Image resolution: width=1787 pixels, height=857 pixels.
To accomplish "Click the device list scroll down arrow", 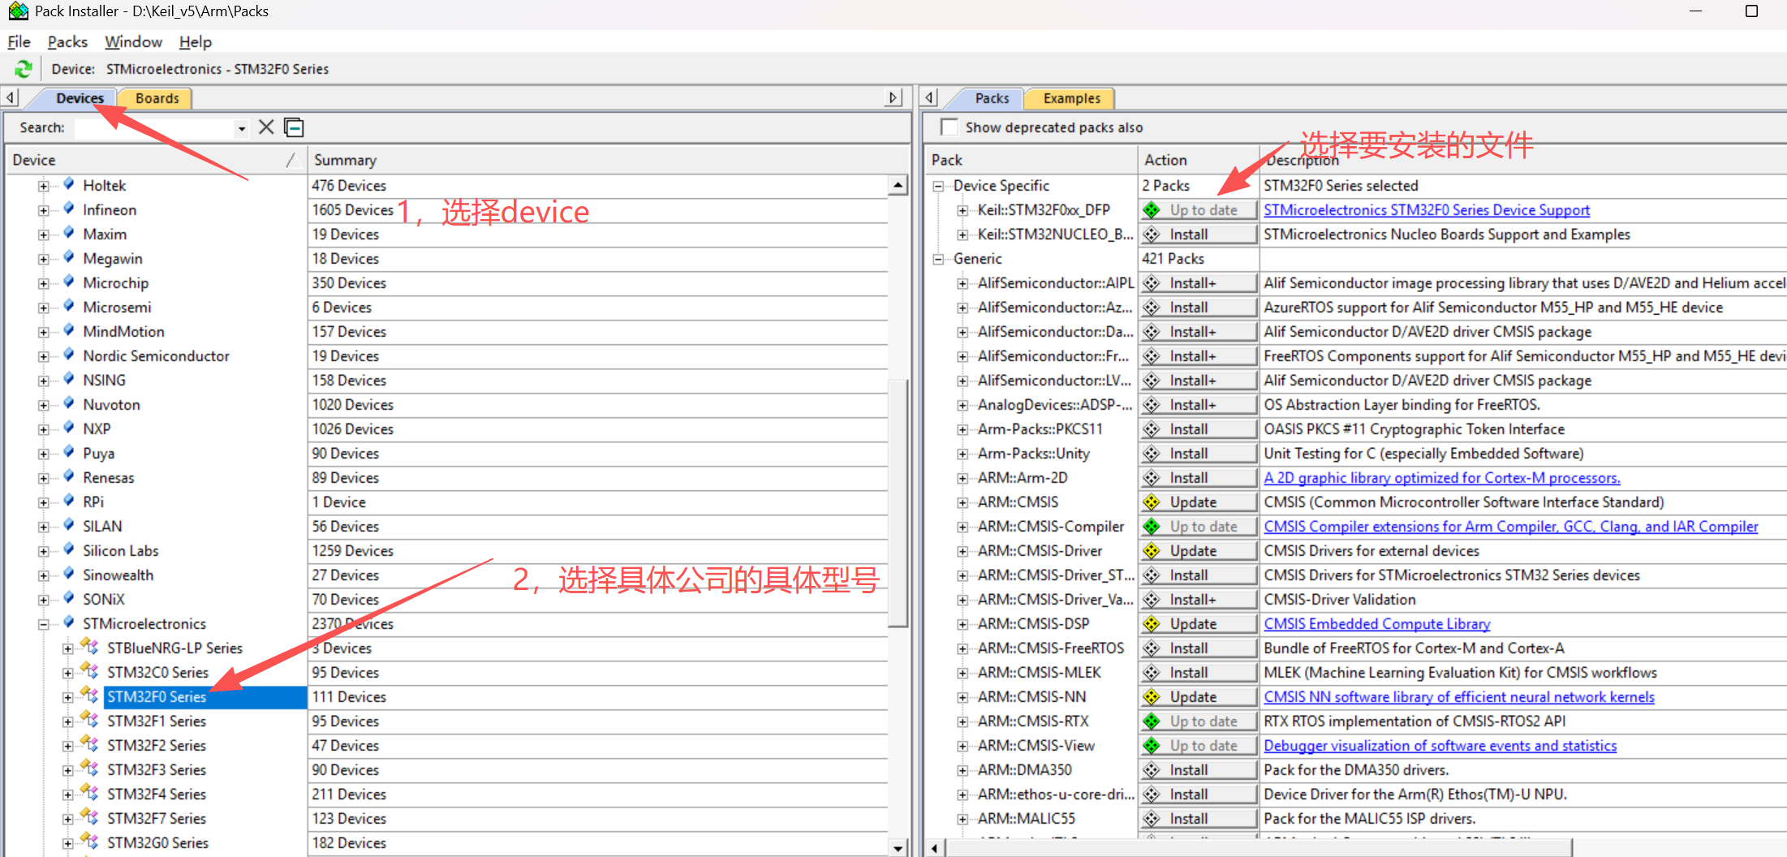I will tap(898, 847).
